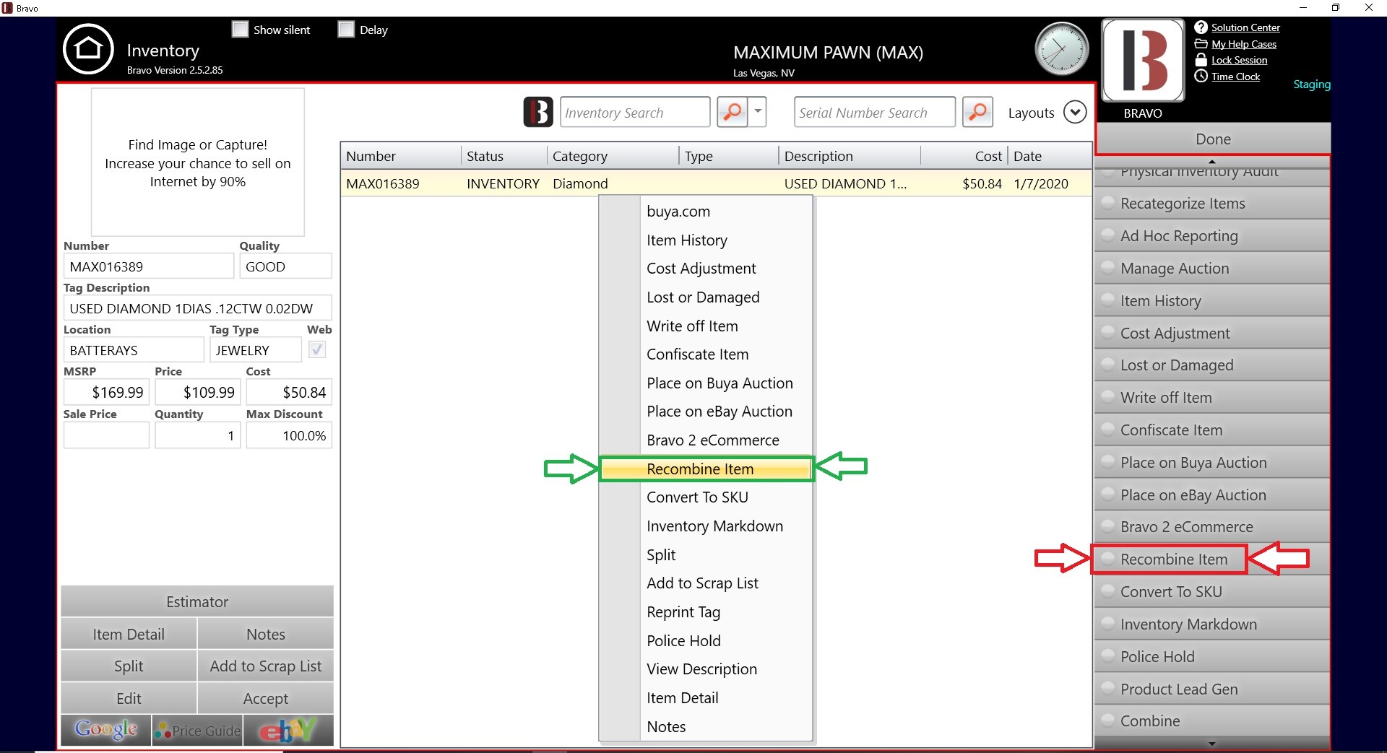Click the lower-left Notes button
This screenshot has width=1387, height=753.
pyautogui.click(x=265, y=634)
